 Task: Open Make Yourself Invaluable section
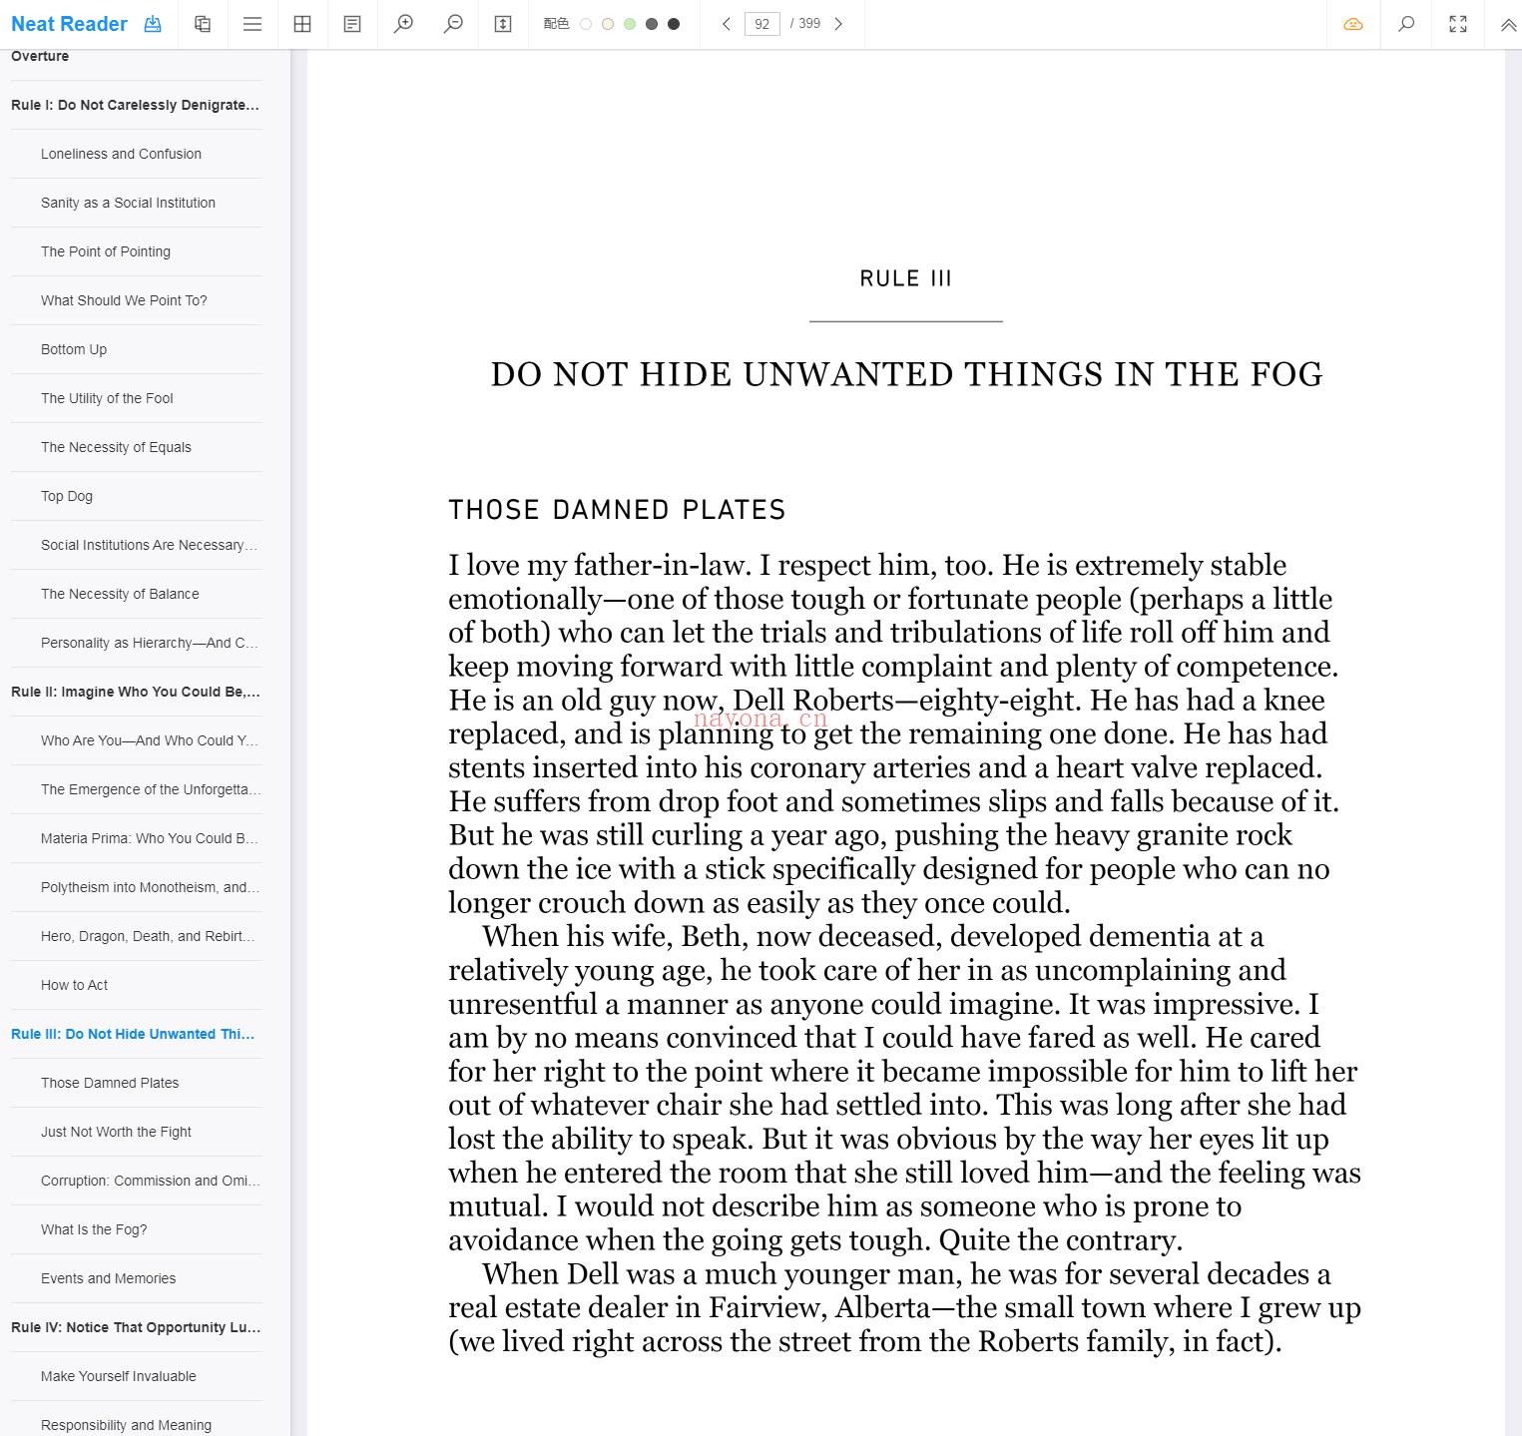[119, 1376]
